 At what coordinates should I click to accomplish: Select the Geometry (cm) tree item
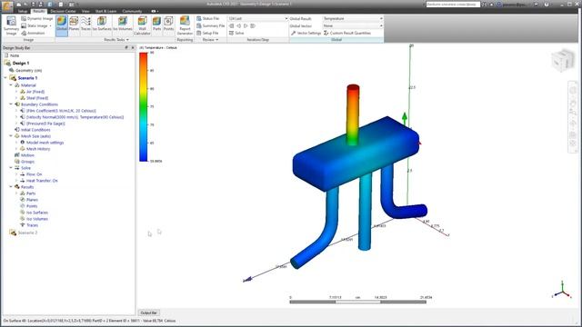click(x=28, y=71)
